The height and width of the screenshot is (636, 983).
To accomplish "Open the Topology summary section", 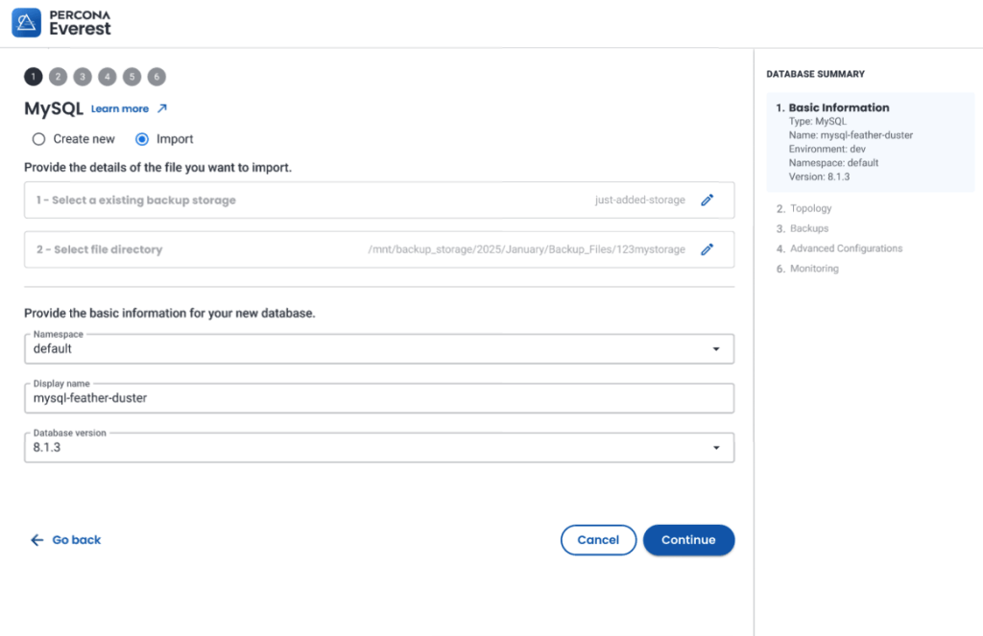I will pos(810,208).
